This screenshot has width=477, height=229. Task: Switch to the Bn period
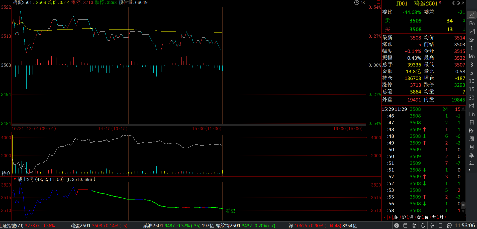472,23
